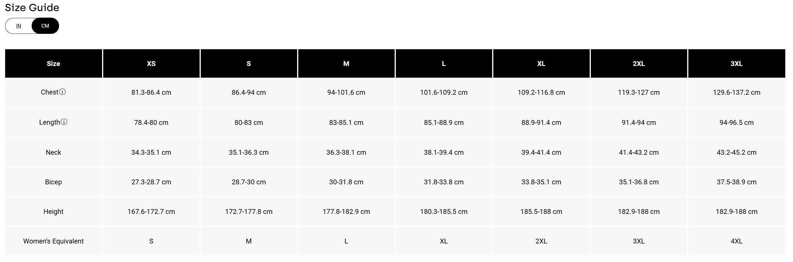Click the XS column header
This screenshot has width=793, height=262.
151,64
